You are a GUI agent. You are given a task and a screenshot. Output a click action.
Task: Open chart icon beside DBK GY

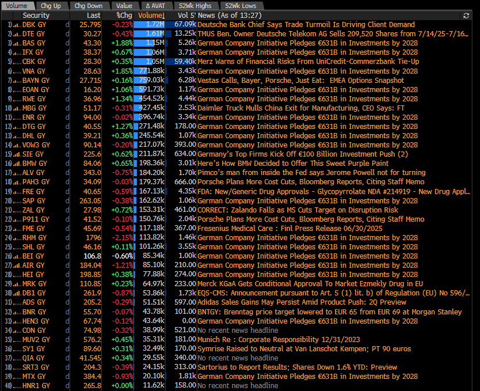tap(17, 25)
